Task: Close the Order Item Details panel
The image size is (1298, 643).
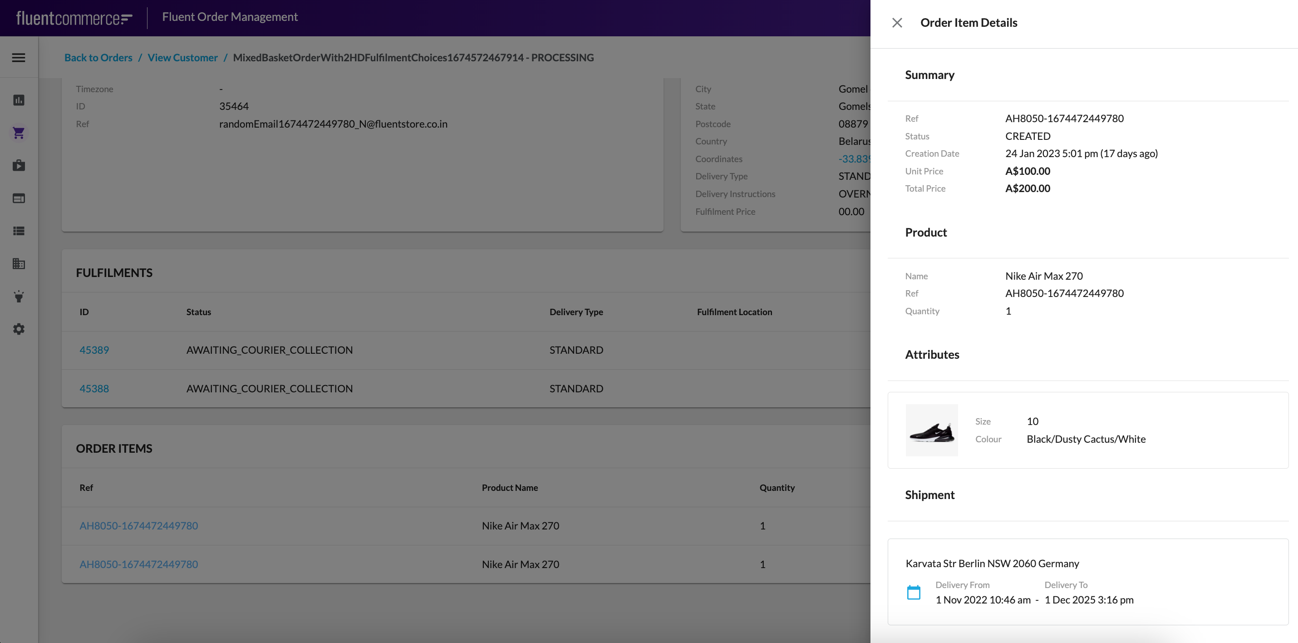Action: (x=896, y=22)
